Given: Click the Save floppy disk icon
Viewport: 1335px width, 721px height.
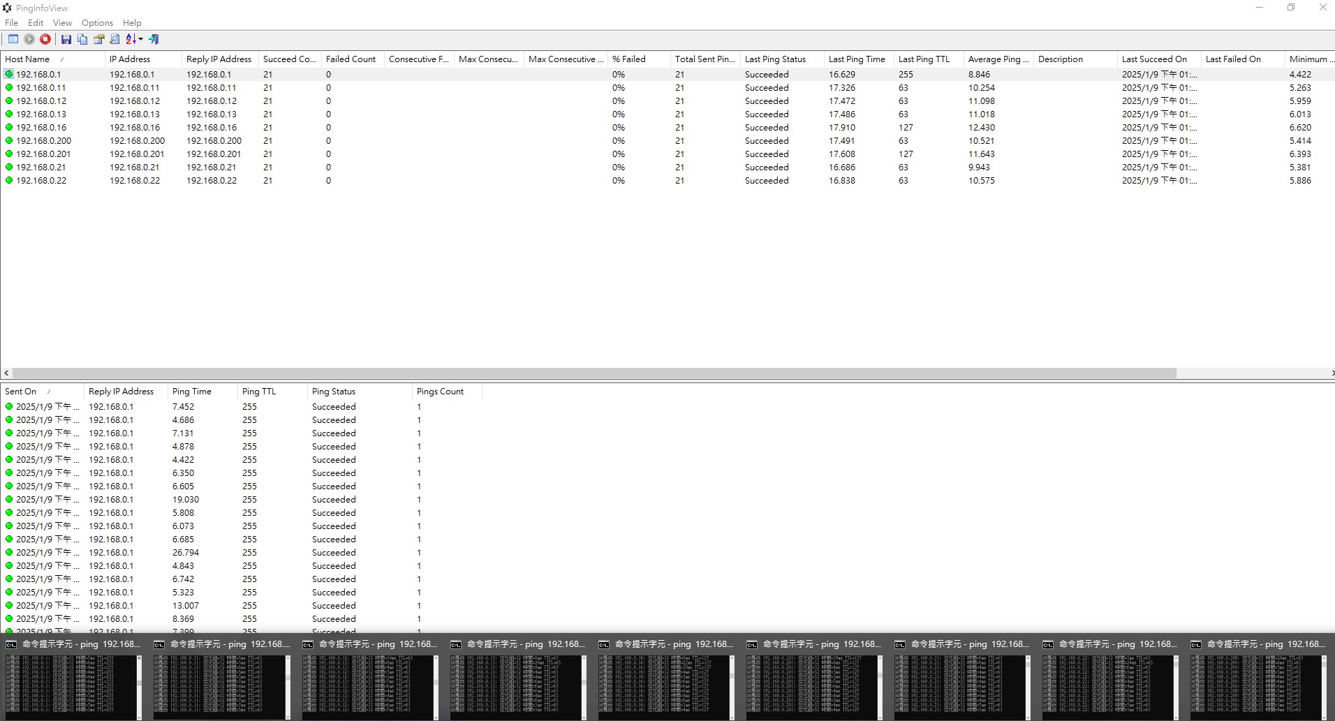Looking at the screenshot, I should (x=66, y=40).
